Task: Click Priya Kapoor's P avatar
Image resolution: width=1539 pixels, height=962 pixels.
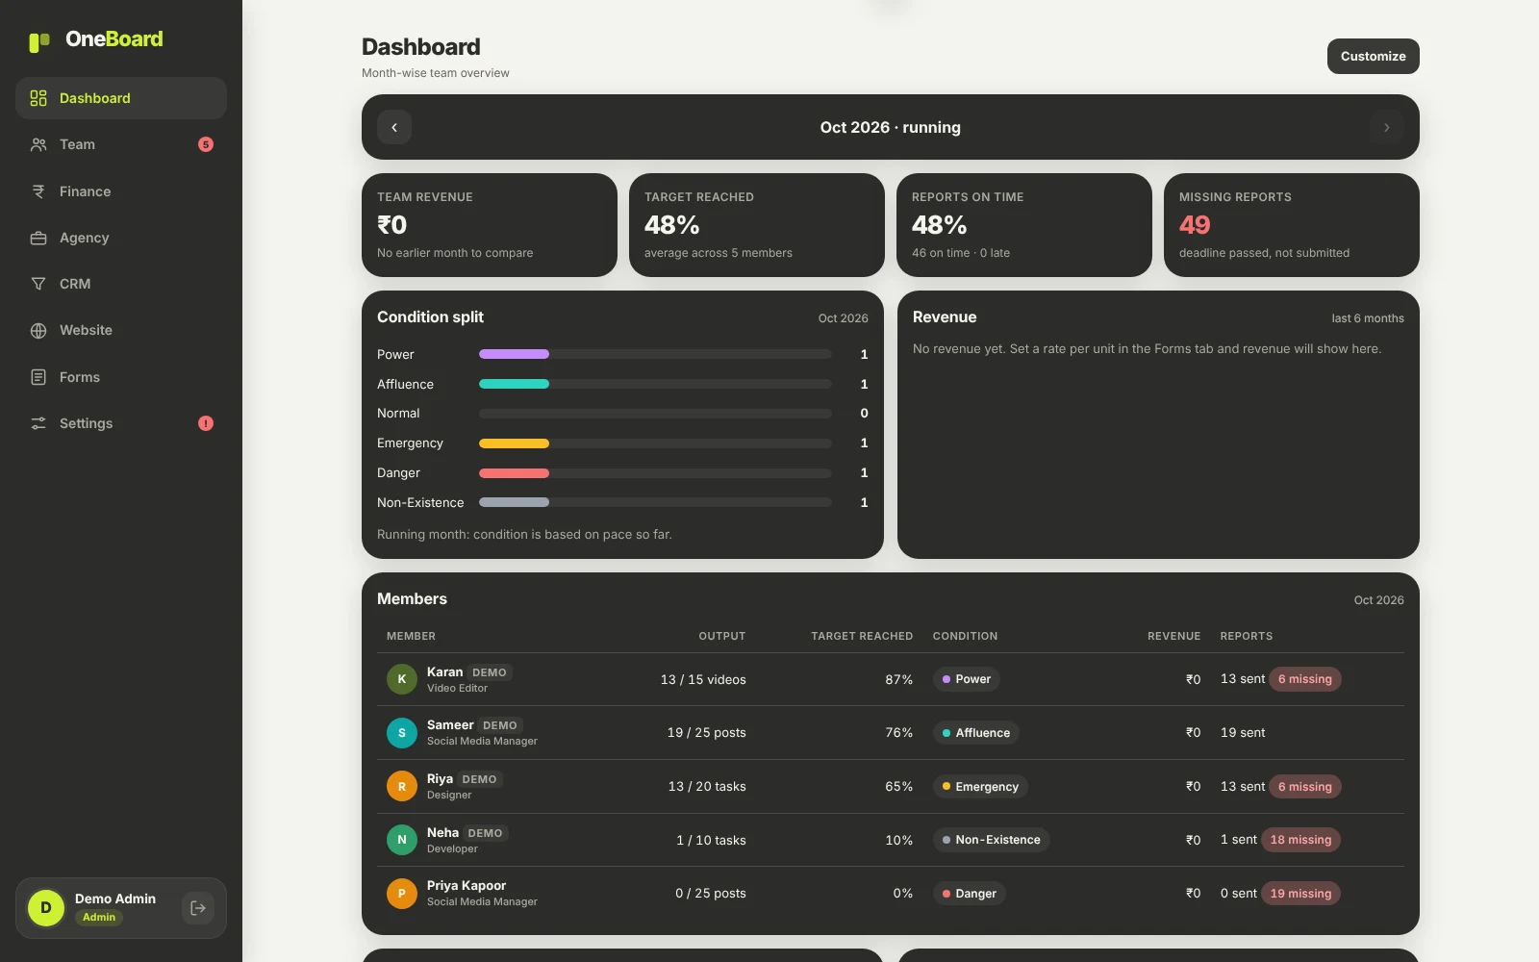Action: (x=402, y=894)
